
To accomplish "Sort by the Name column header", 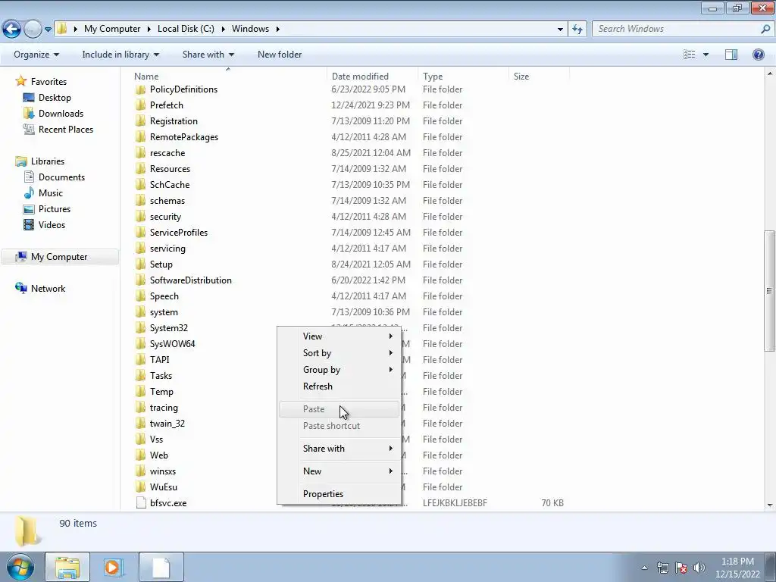I will tap(146, 77).
